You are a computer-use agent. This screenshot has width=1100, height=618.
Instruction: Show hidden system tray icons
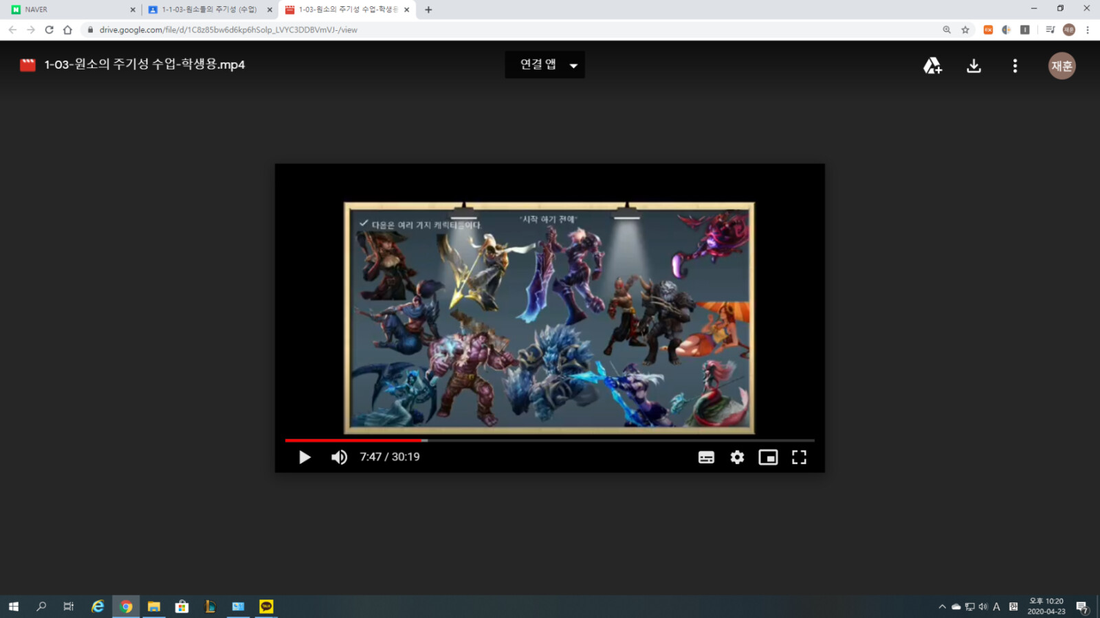pos(942,606)
